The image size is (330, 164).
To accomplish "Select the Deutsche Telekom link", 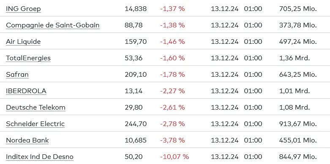I will pos(35,108).
